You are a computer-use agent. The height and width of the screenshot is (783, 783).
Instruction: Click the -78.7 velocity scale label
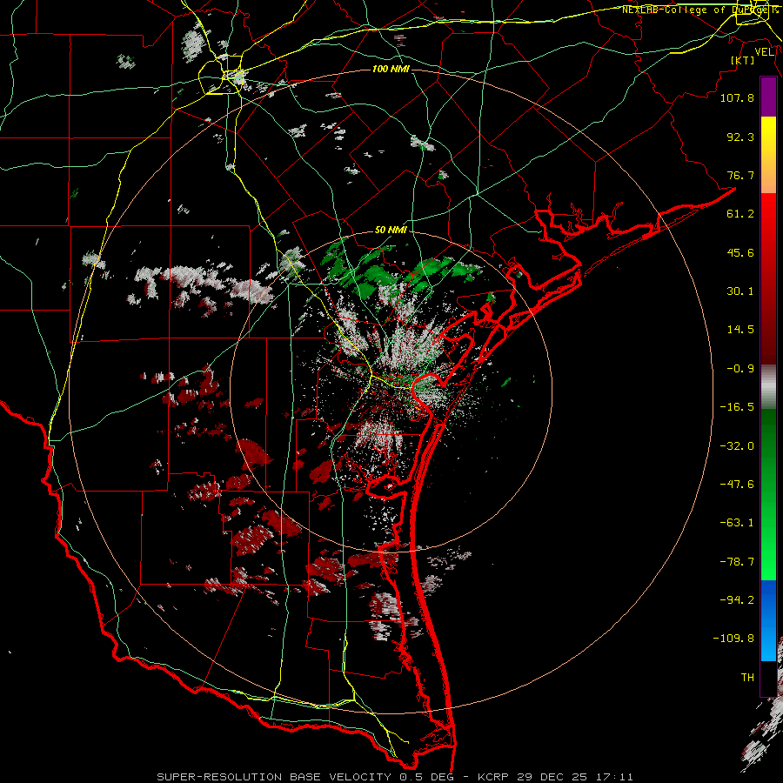[x=737, y=562]
